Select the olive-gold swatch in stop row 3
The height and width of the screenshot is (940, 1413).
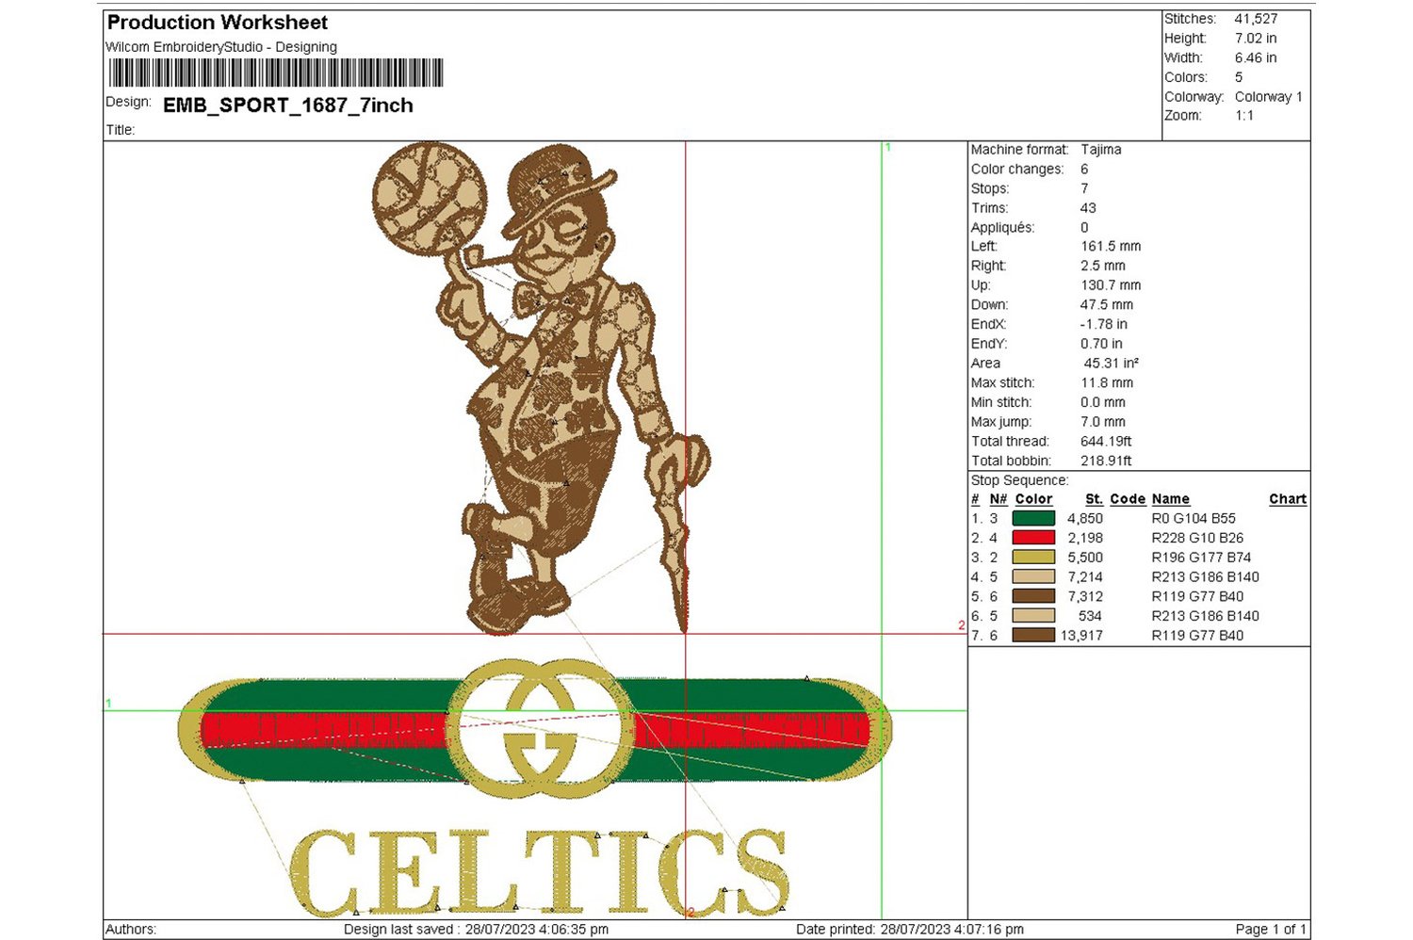coord(1033,558)
